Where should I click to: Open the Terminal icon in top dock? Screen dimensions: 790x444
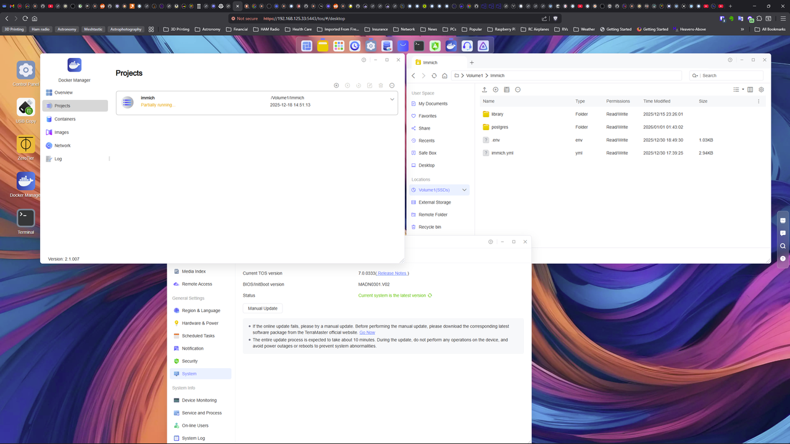(x=419, y=46)
